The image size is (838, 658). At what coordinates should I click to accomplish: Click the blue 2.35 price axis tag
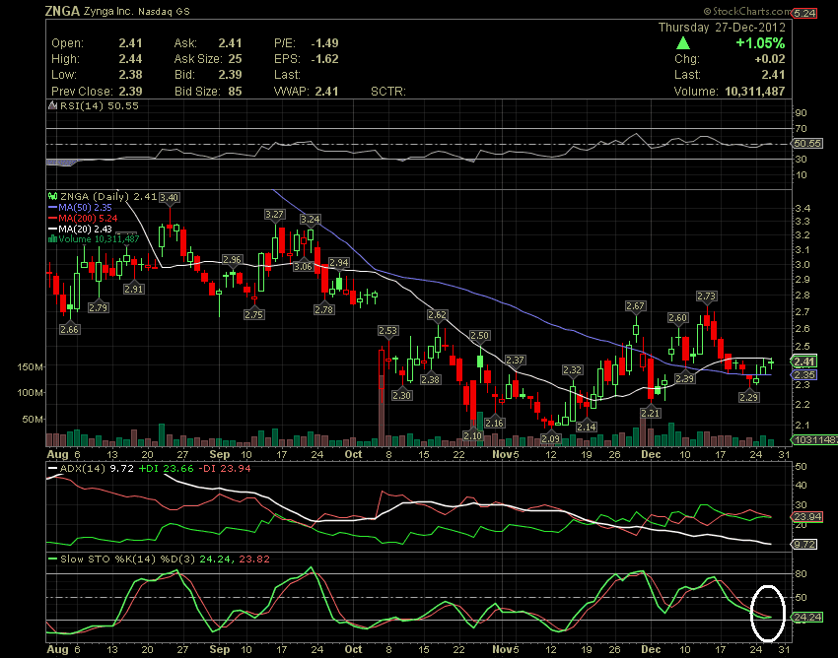coord(803,375)
